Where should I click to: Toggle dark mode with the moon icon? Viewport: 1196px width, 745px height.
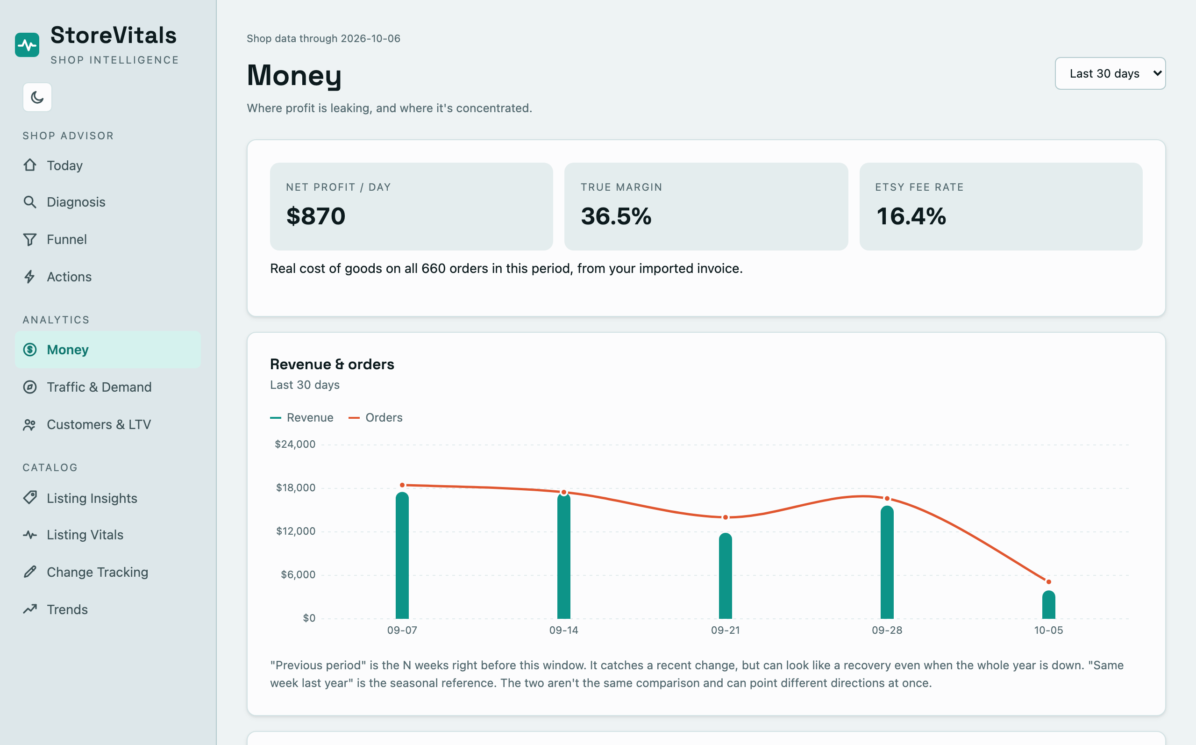point(37,97)
